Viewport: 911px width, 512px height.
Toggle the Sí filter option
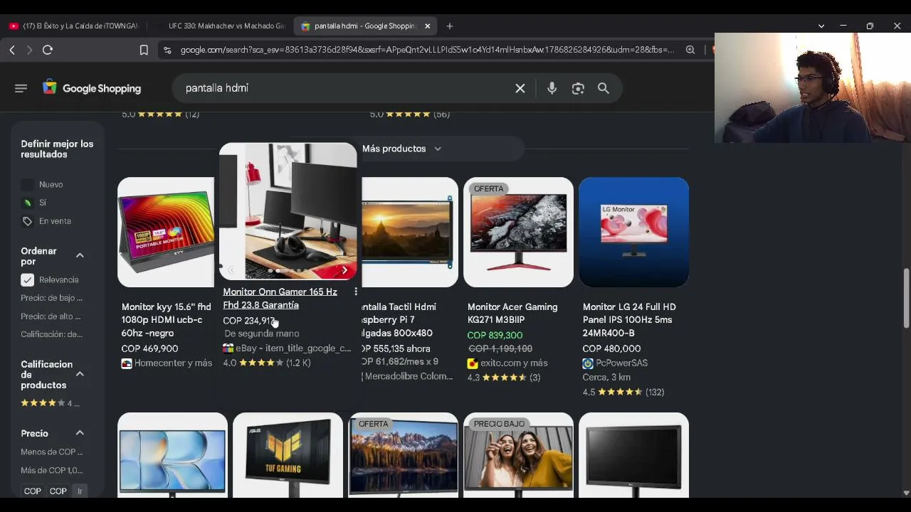tap(27, 203)
